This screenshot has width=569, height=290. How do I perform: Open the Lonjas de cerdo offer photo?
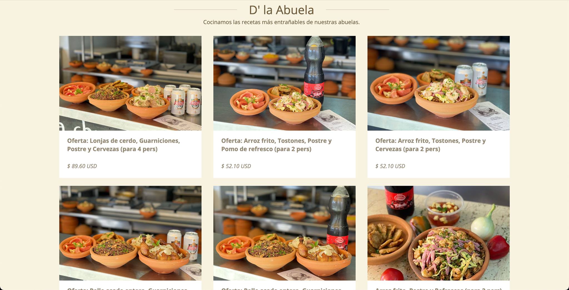pyautogui.click(x=130, y=83)
